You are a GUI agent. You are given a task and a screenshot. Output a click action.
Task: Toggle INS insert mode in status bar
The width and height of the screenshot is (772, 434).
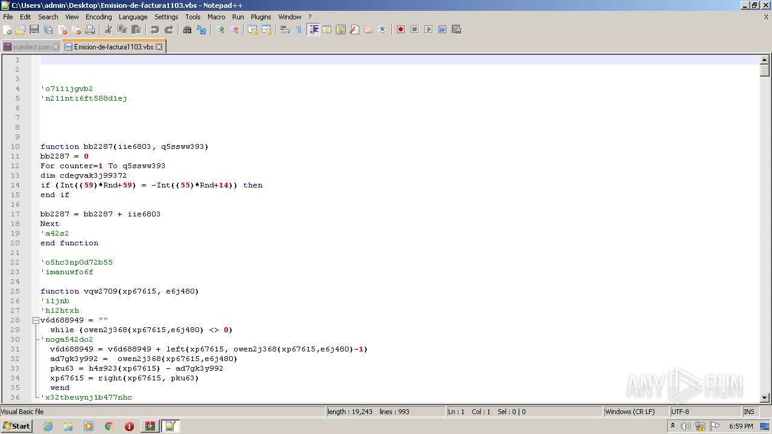coord(749,412)
